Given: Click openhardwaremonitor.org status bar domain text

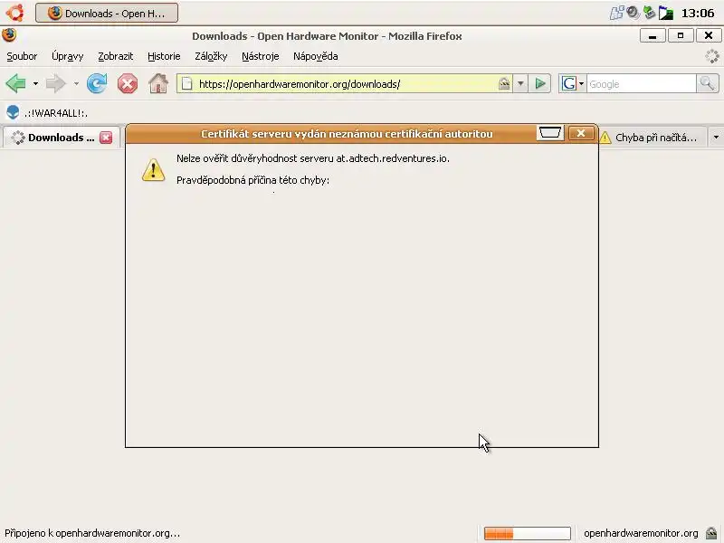Looking at the screenshot, I should (x=641, y=533).
